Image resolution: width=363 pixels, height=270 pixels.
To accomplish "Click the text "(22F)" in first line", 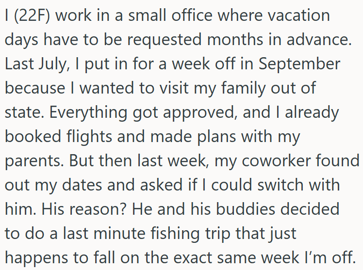I will click(32, 16).
